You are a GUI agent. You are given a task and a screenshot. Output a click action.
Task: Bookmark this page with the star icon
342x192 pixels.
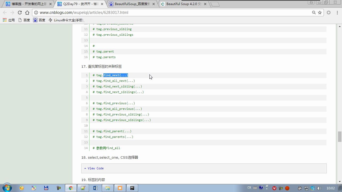320,13
